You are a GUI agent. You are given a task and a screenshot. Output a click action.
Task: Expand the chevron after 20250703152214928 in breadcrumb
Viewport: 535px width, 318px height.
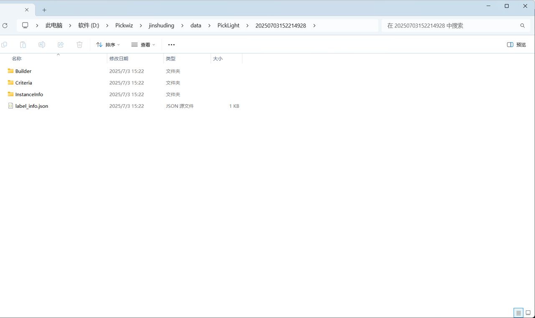(314, 25)
